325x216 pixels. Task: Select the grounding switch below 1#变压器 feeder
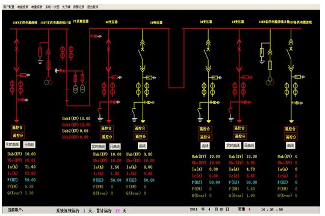[231, 113]
